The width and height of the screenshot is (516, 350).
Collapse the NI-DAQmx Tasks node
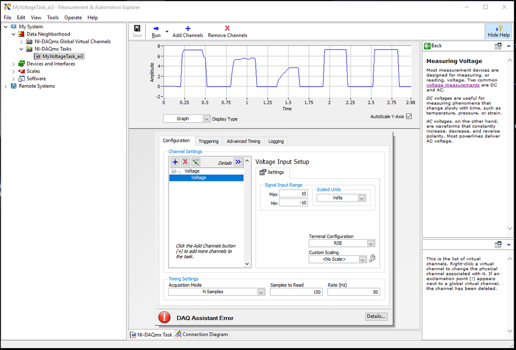(x=21, y=49)
